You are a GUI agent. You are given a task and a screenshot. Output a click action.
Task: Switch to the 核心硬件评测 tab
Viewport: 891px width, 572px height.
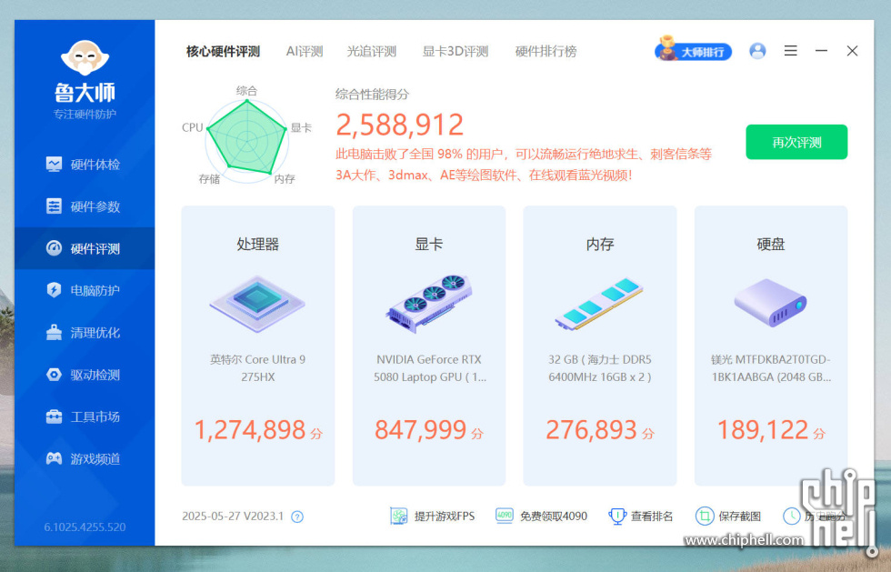coord(224,52)
